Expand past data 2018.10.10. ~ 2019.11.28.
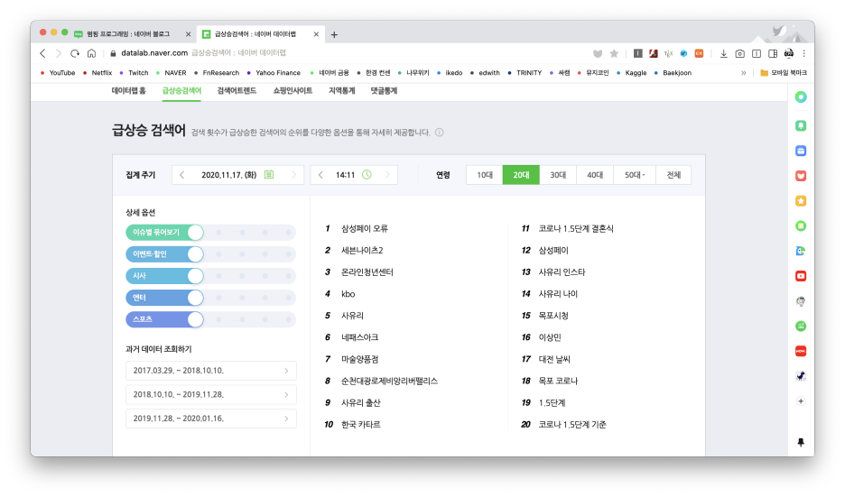Image resolution: width=845 pixels, height=497 pixels. click(x=210, y=395)
